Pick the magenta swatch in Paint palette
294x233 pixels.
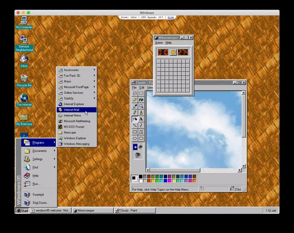[169, 181]
